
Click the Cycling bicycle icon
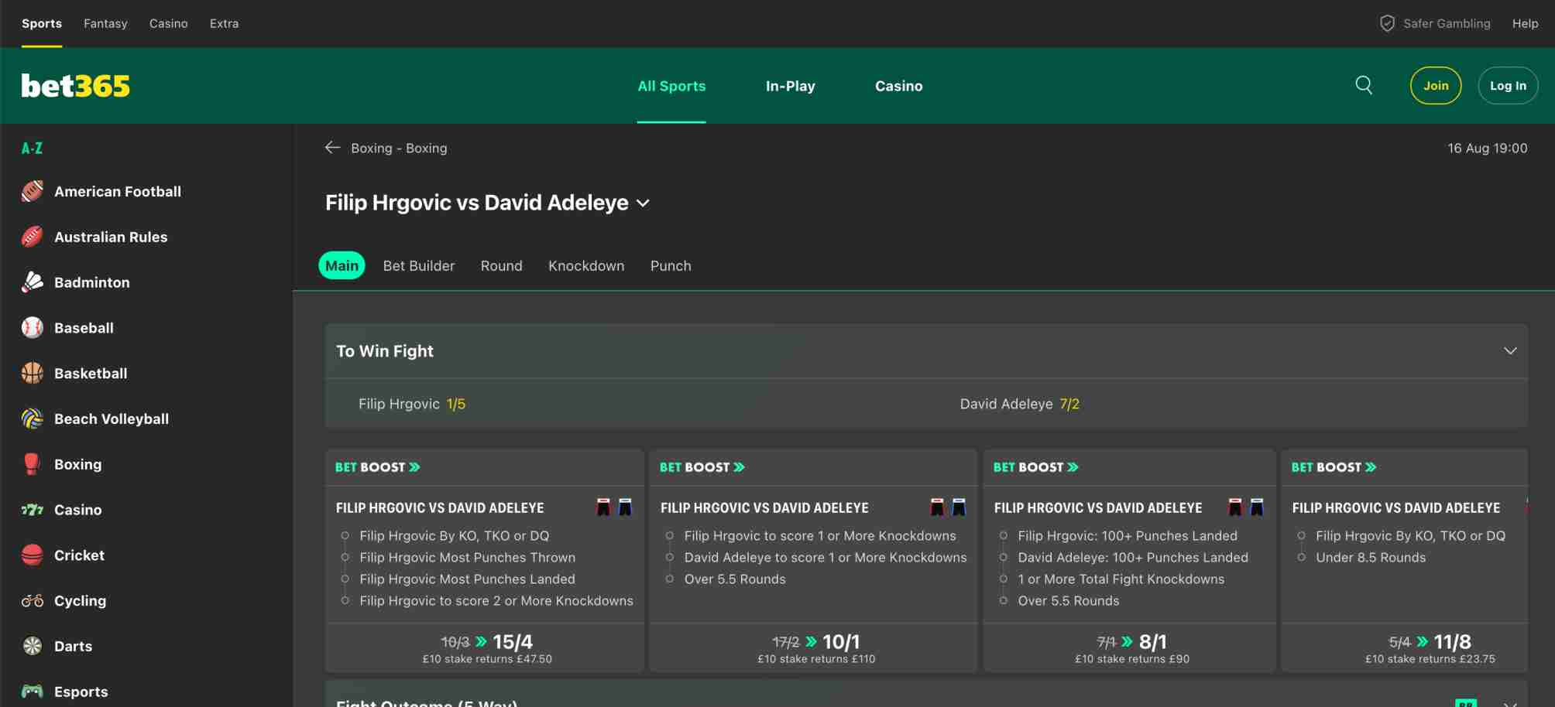click(33, 600)
